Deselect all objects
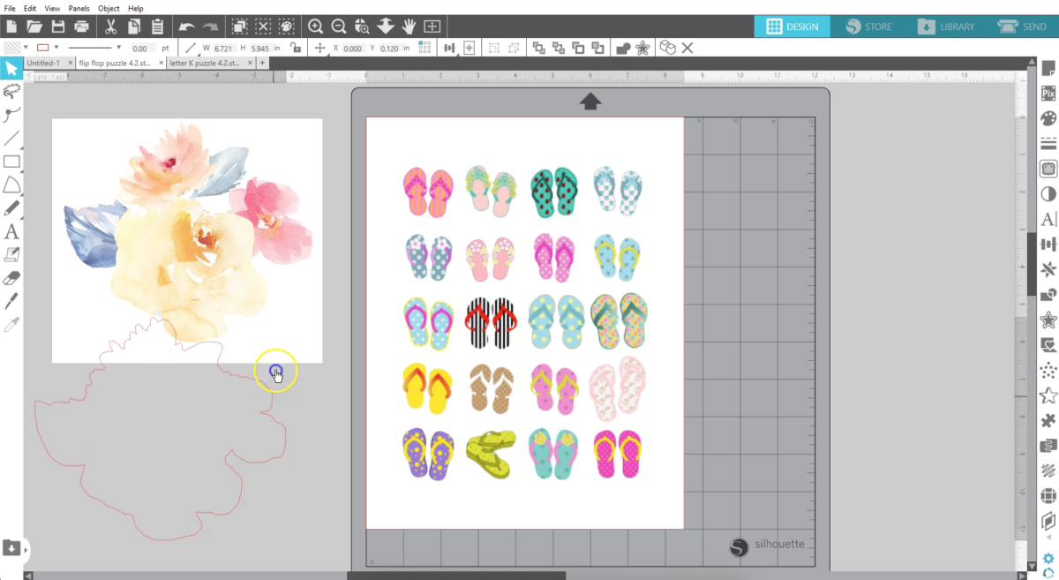The image size is (1059, 580). point(263,26)
